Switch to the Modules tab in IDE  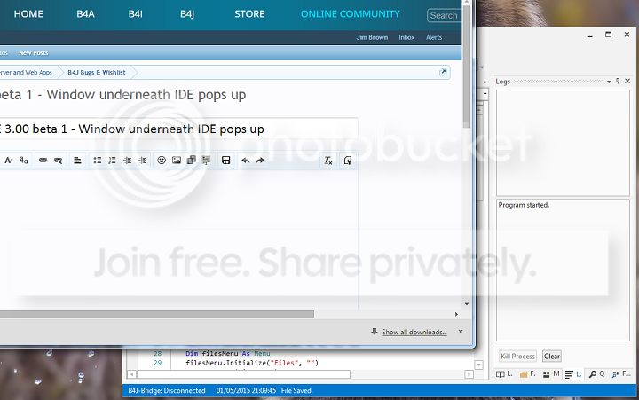point(551,374)
